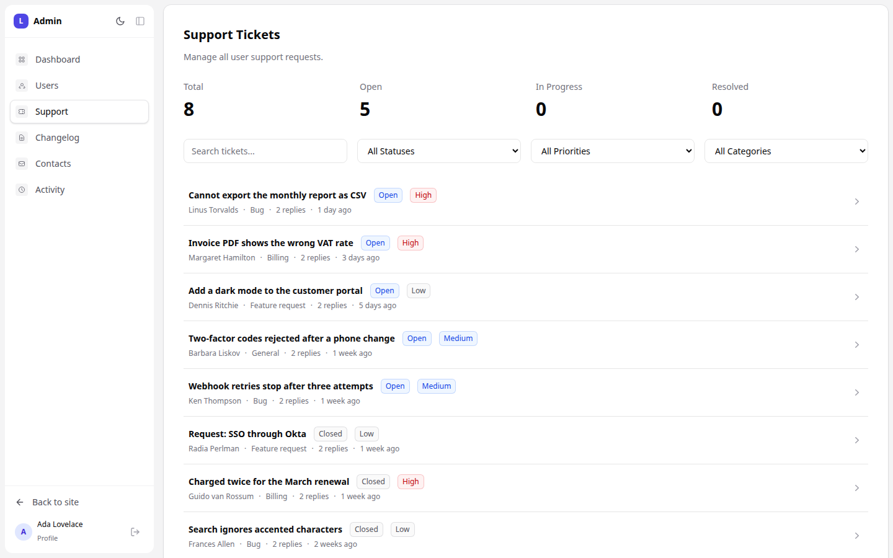Click the Back to site arrow icon
This screenshot has width=893, height=558.
(x=20, y=502)
